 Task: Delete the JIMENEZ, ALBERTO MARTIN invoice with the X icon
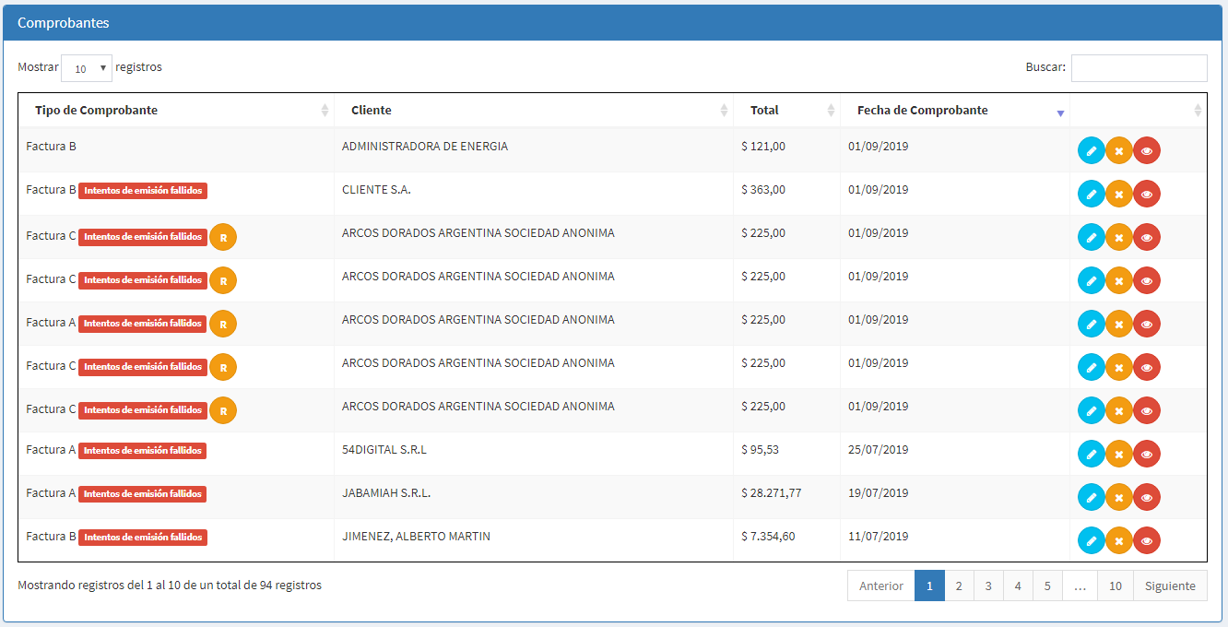coord(1119,540)
